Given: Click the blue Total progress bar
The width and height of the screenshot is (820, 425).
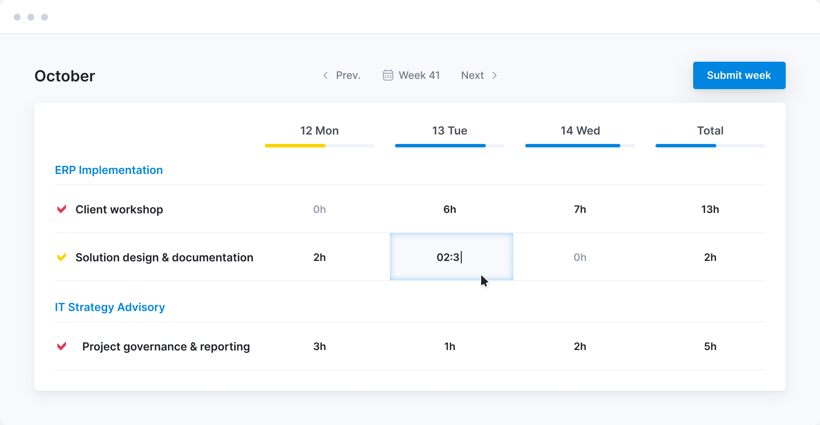Looking at the screenshot, I should pyautogui.click(x=685, y=146).
